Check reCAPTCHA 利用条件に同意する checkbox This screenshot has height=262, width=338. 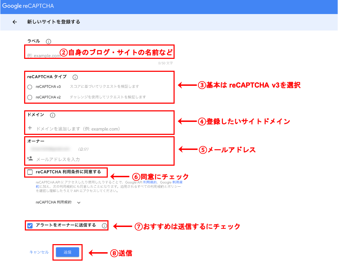tap(30, 172)
